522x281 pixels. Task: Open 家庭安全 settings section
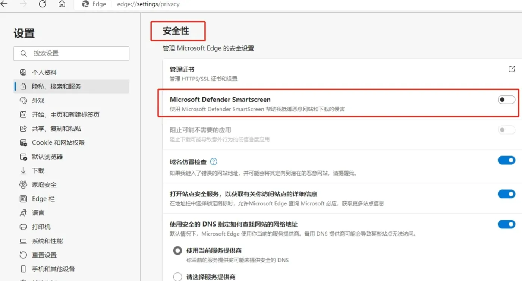click(x=72, y=185)
